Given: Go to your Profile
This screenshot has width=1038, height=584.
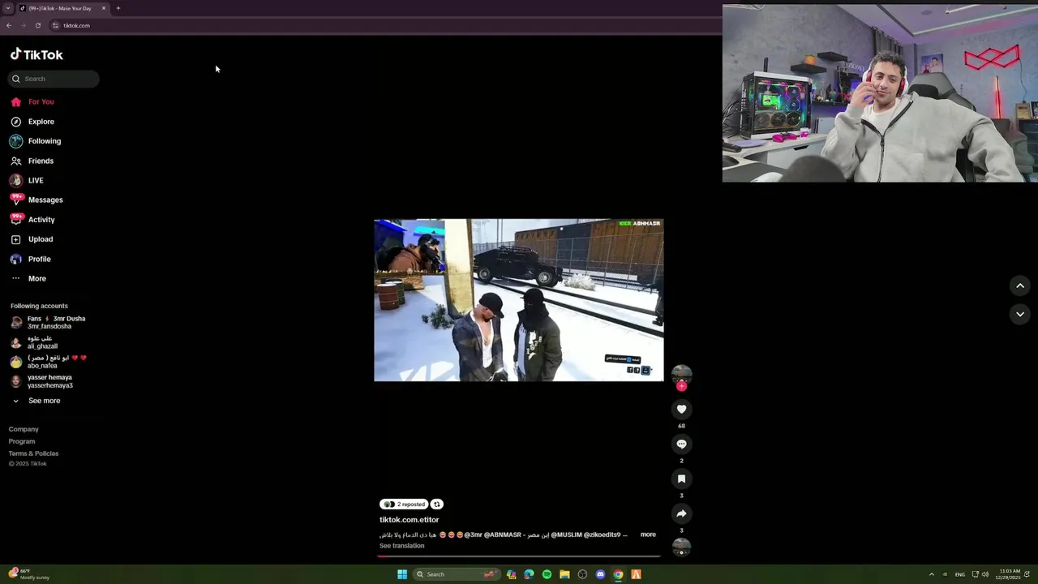Looking at the screenshot, I should coord(31,259).
